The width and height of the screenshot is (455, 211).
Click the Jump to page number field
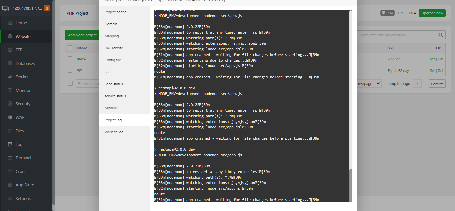tap(417, 84)
